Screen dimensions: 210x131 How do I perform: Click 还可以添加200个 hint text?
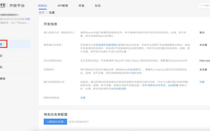(79, 122)
